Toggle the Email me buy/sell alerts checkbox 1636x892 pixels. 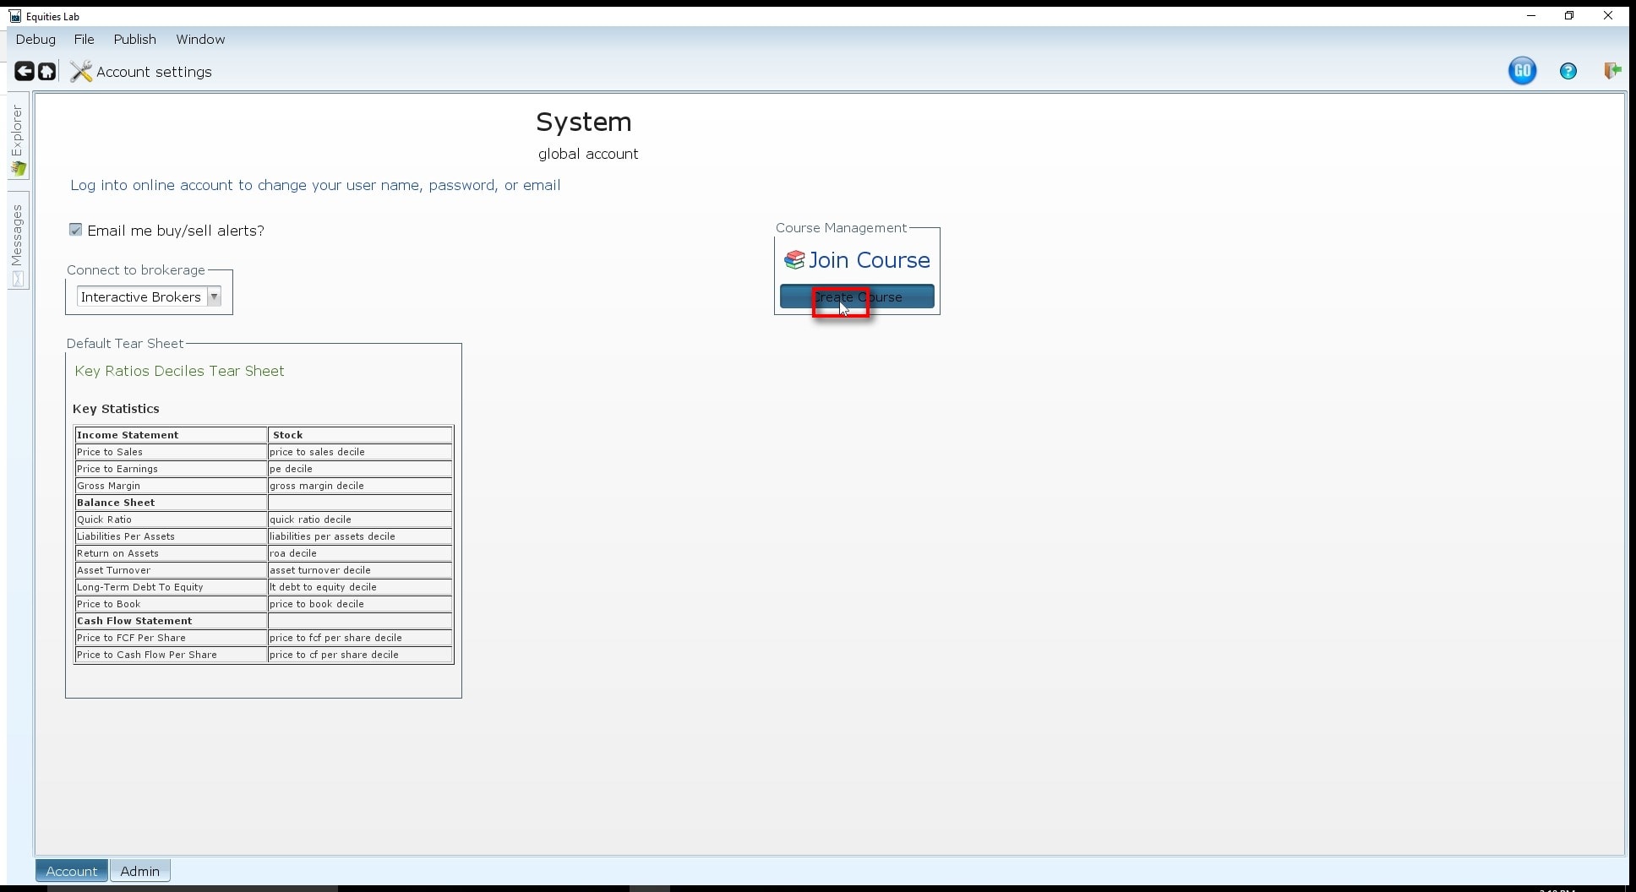click(76, 230)
